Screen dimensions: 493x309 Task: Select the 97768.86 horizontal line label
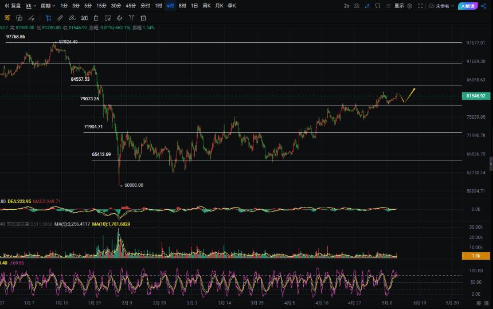[x=15, y=37]
